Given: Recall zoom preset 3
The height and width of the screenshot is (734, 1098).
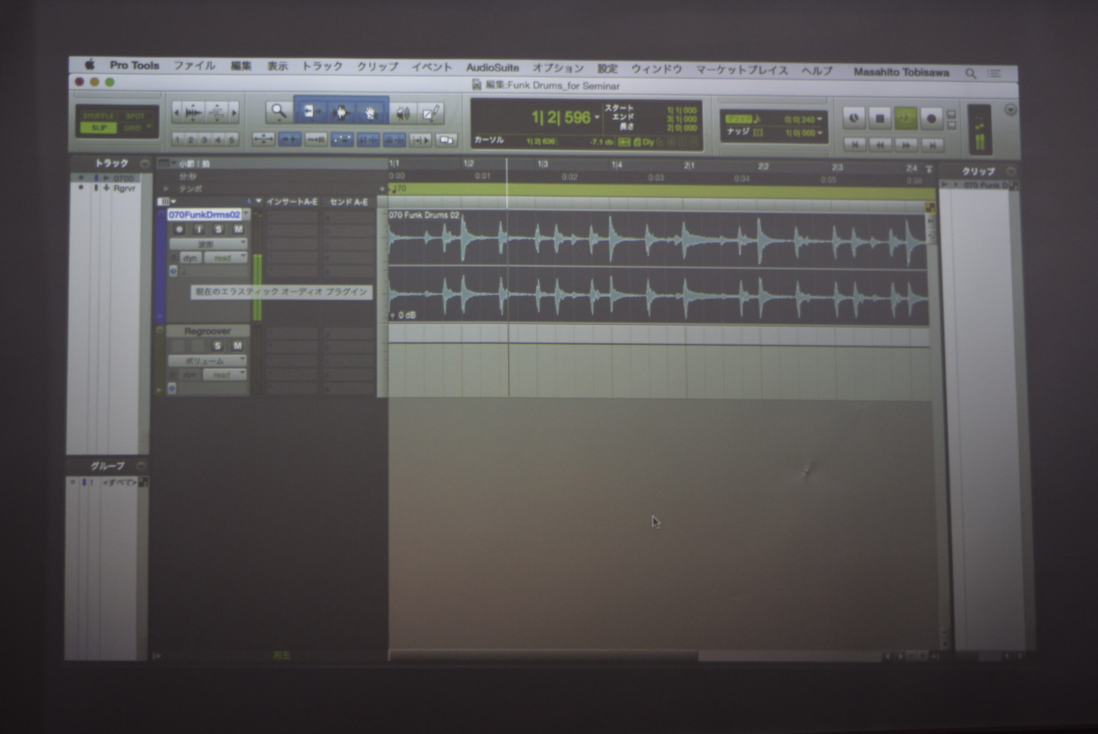Looking at the screenshot, I should tap(205, 139).
